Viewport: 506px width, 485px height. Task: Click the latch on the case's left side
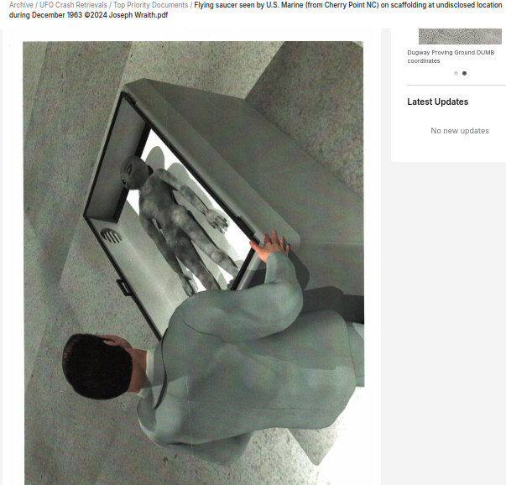point(123,288)
